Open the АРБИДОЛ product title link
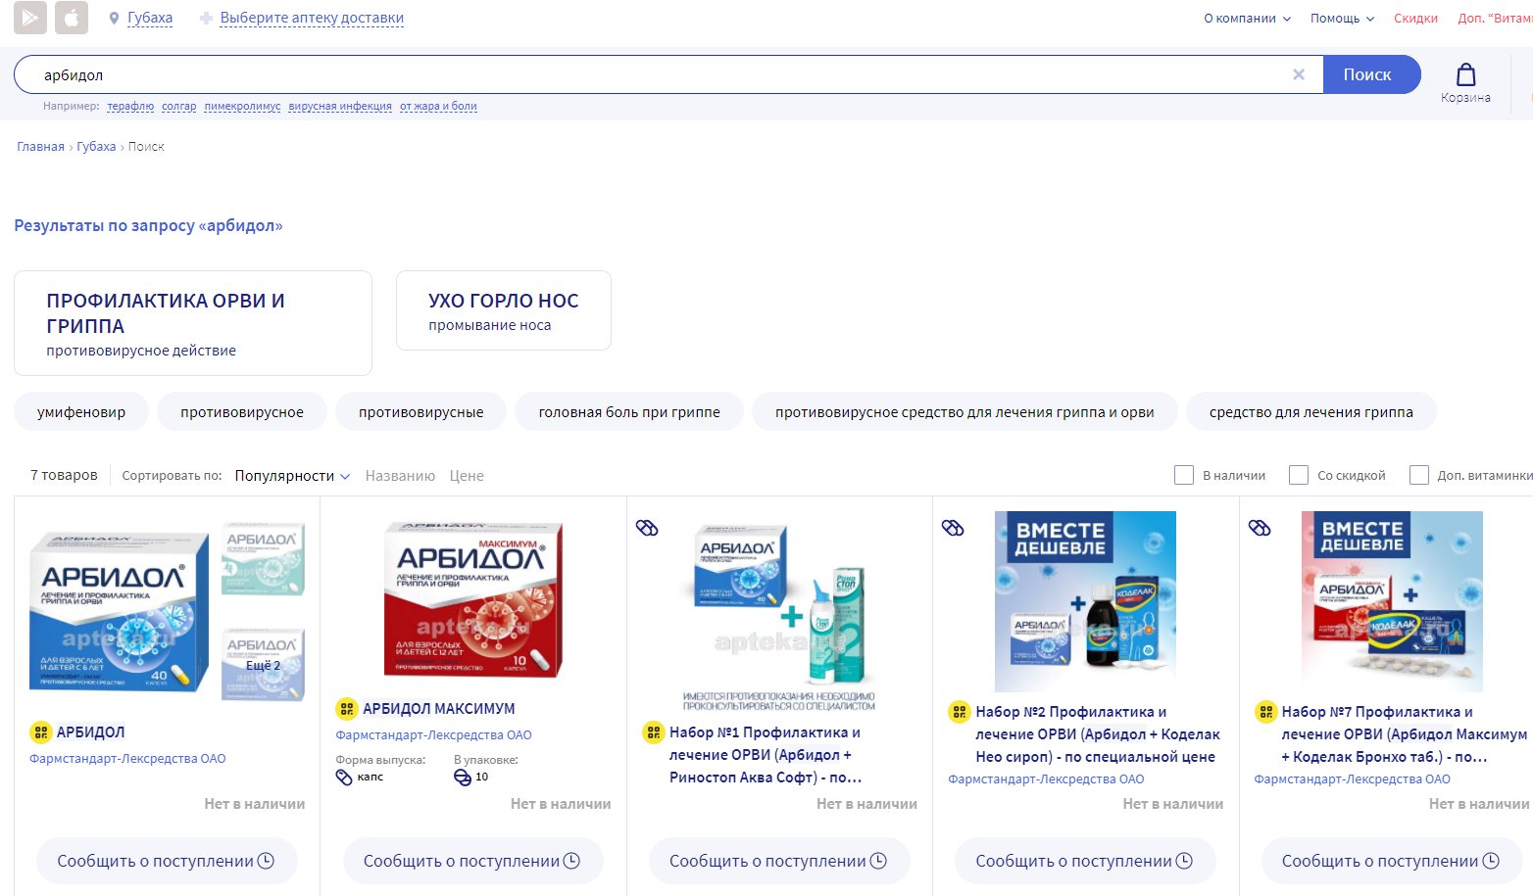Image resolution: width=1533 pixels, height=896 pixels. [90, 732]
